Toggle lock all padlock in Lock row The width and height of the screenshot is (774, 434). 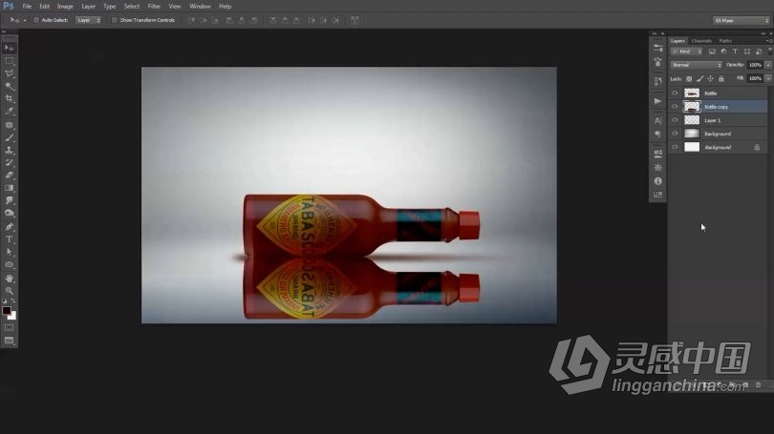click(721, 79)
